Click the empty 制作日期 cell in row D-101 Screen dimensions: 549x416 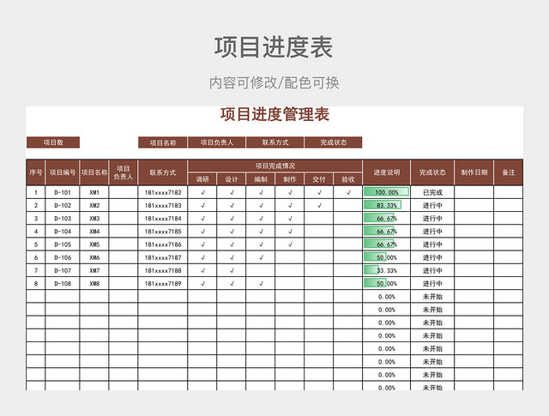(474, 192)
